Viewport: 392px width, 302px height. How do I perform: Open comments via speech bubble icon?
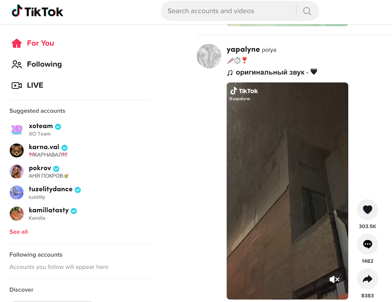click(367, 244)
